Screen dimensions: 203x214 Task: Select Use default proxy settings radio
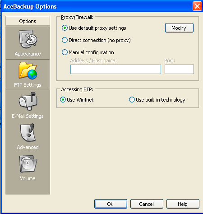pos(65,28)
